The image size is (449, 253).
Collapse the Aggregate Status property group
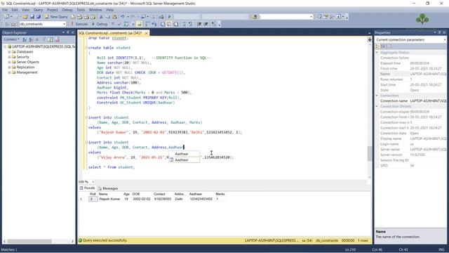377,53
